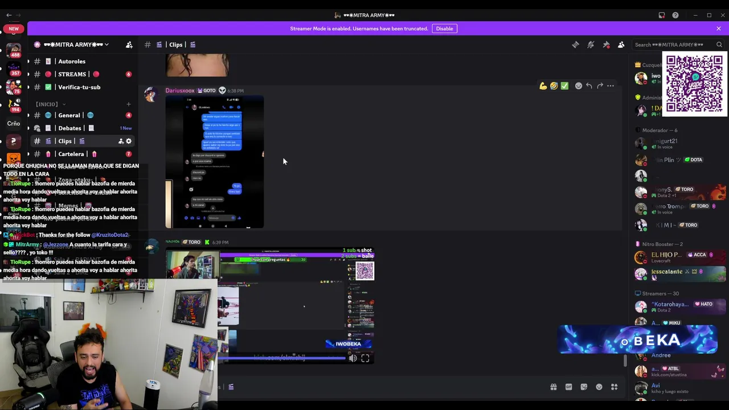Seek on embedded video progress bar
Viewport: 729px width, 410px height.
tap(282, 358)
